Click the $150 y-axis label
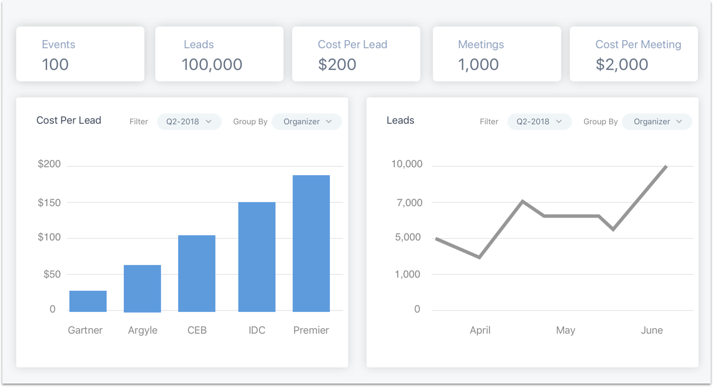Viewport: 713px width, 387px height. tap(49, 203)
